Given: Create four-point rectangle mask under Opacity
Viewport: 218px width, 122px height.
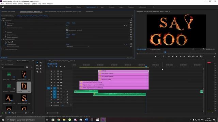Looking at the screenshot, I should click(9, 42).
